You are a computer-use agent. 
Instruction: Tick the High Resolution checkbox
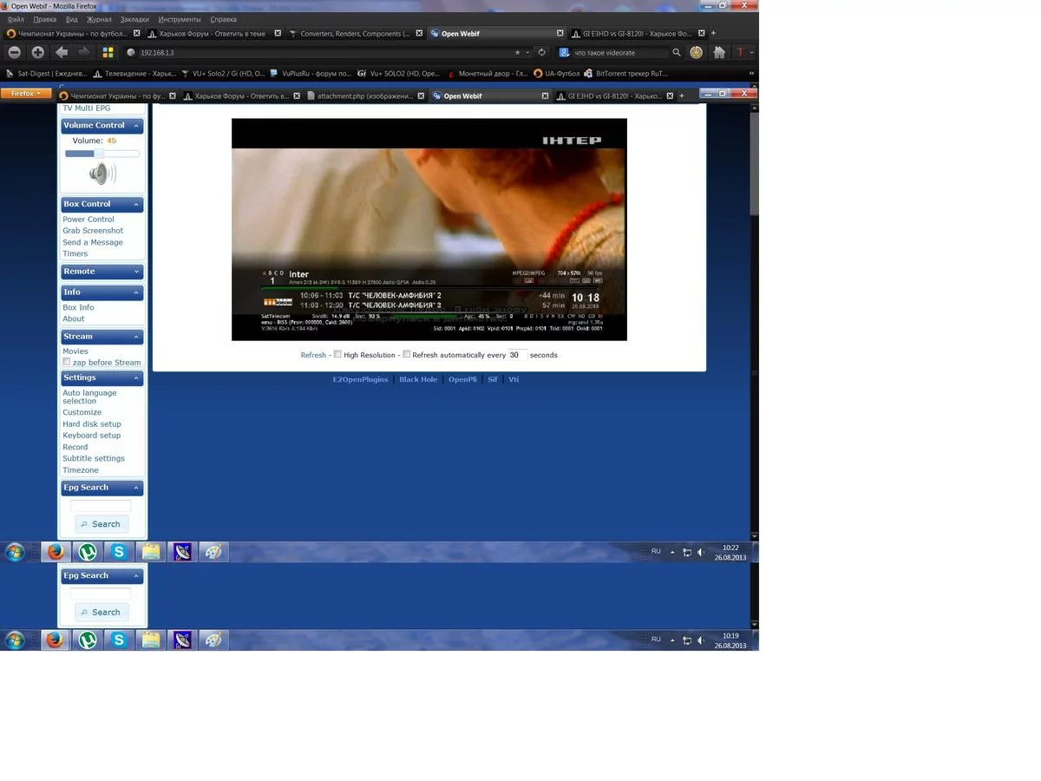point(337,354)
